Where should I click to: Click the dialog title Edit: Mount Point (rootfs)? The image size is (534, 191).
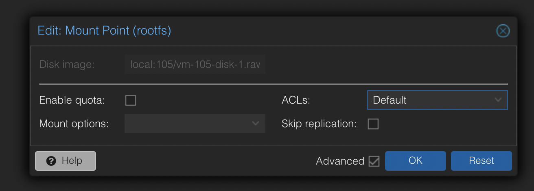pyautogui.click(x=104, y=30)
